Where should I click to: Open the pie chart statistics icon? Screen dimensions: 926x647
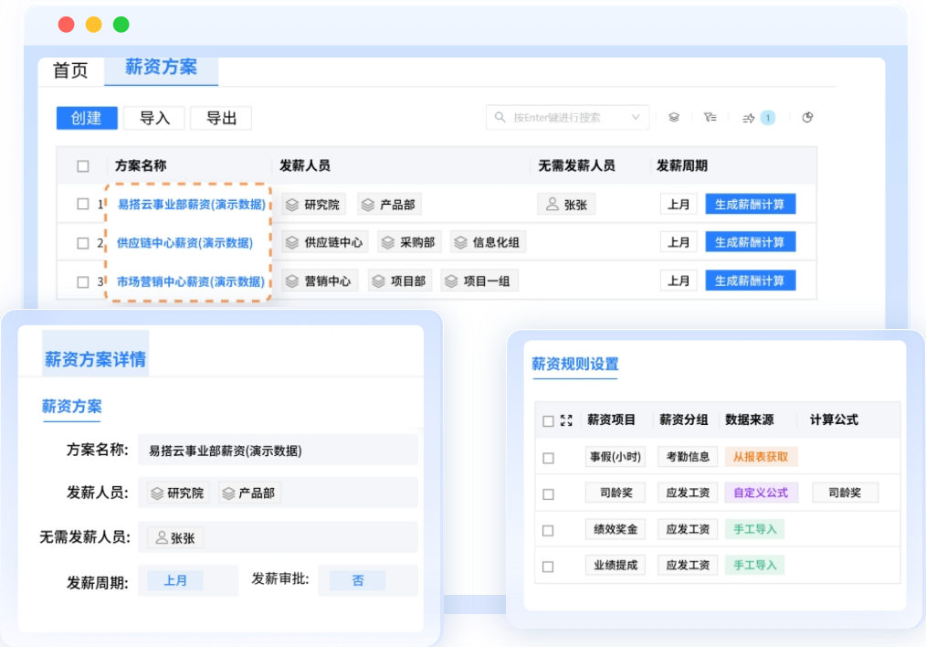(x=807, y=118)
